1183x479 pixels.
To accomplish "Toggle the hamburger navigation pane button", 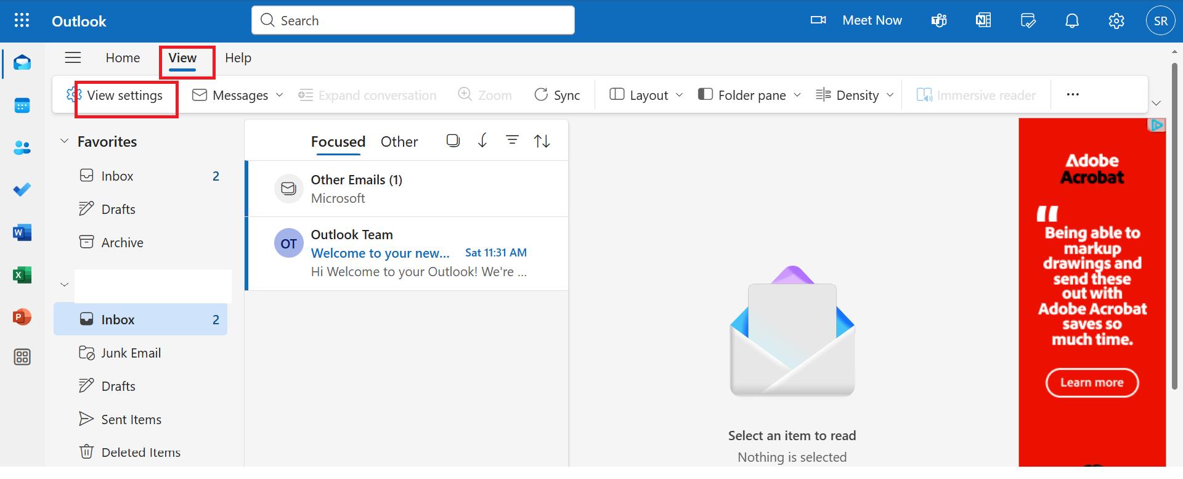I will tap(73, 57).
